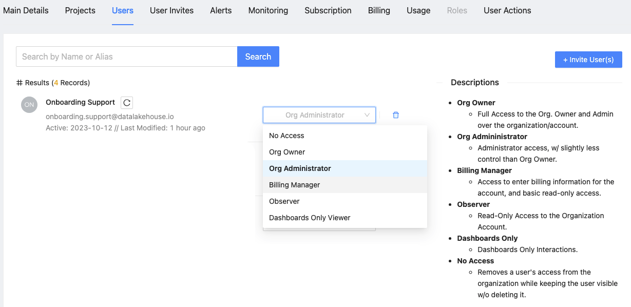Select No Access from role list

286,136
